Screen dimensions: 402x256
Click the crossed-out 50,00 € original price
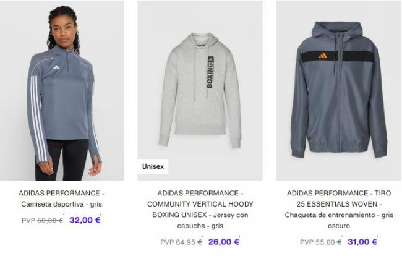click(50, 220)
